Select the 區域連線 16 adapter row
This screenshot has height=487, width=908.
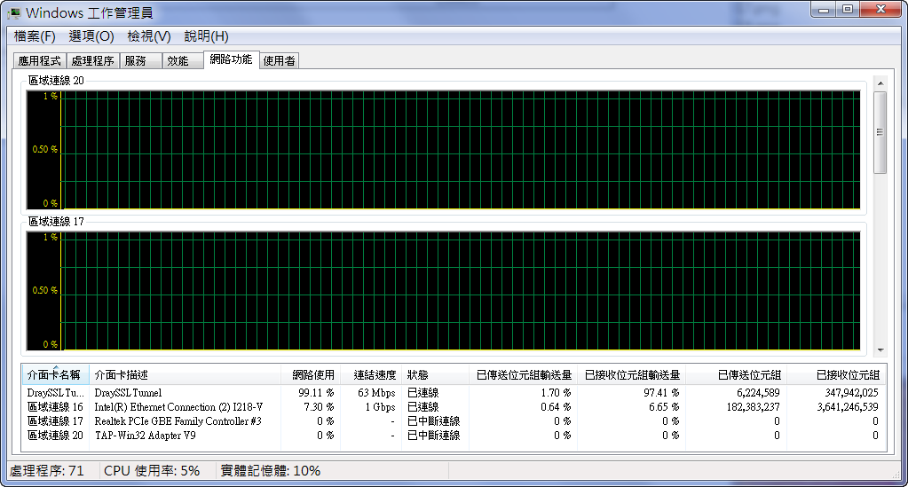coord(454,407)
